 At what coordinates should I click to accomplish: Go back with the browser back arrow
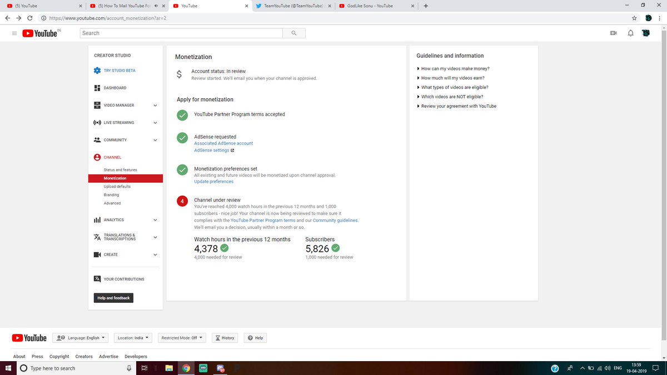point(7,18)
